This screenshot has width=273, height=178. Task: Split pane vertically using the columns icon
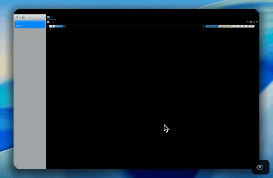pos(254,22)
